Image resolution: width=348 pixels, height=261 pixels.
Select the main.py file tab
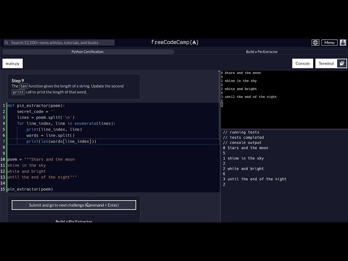(13, 64)
